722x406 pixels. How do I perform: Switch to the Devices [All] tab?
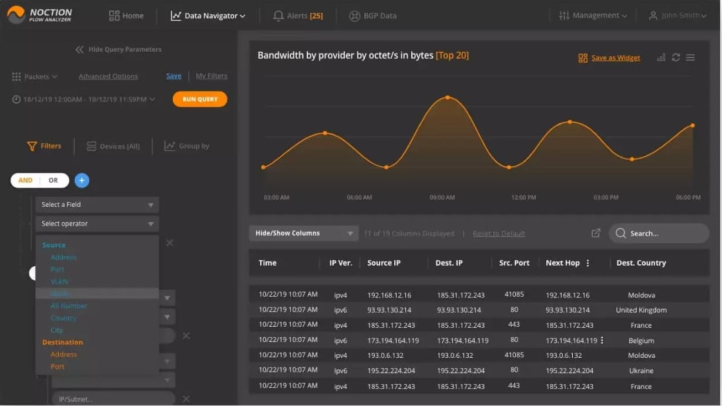113,146
